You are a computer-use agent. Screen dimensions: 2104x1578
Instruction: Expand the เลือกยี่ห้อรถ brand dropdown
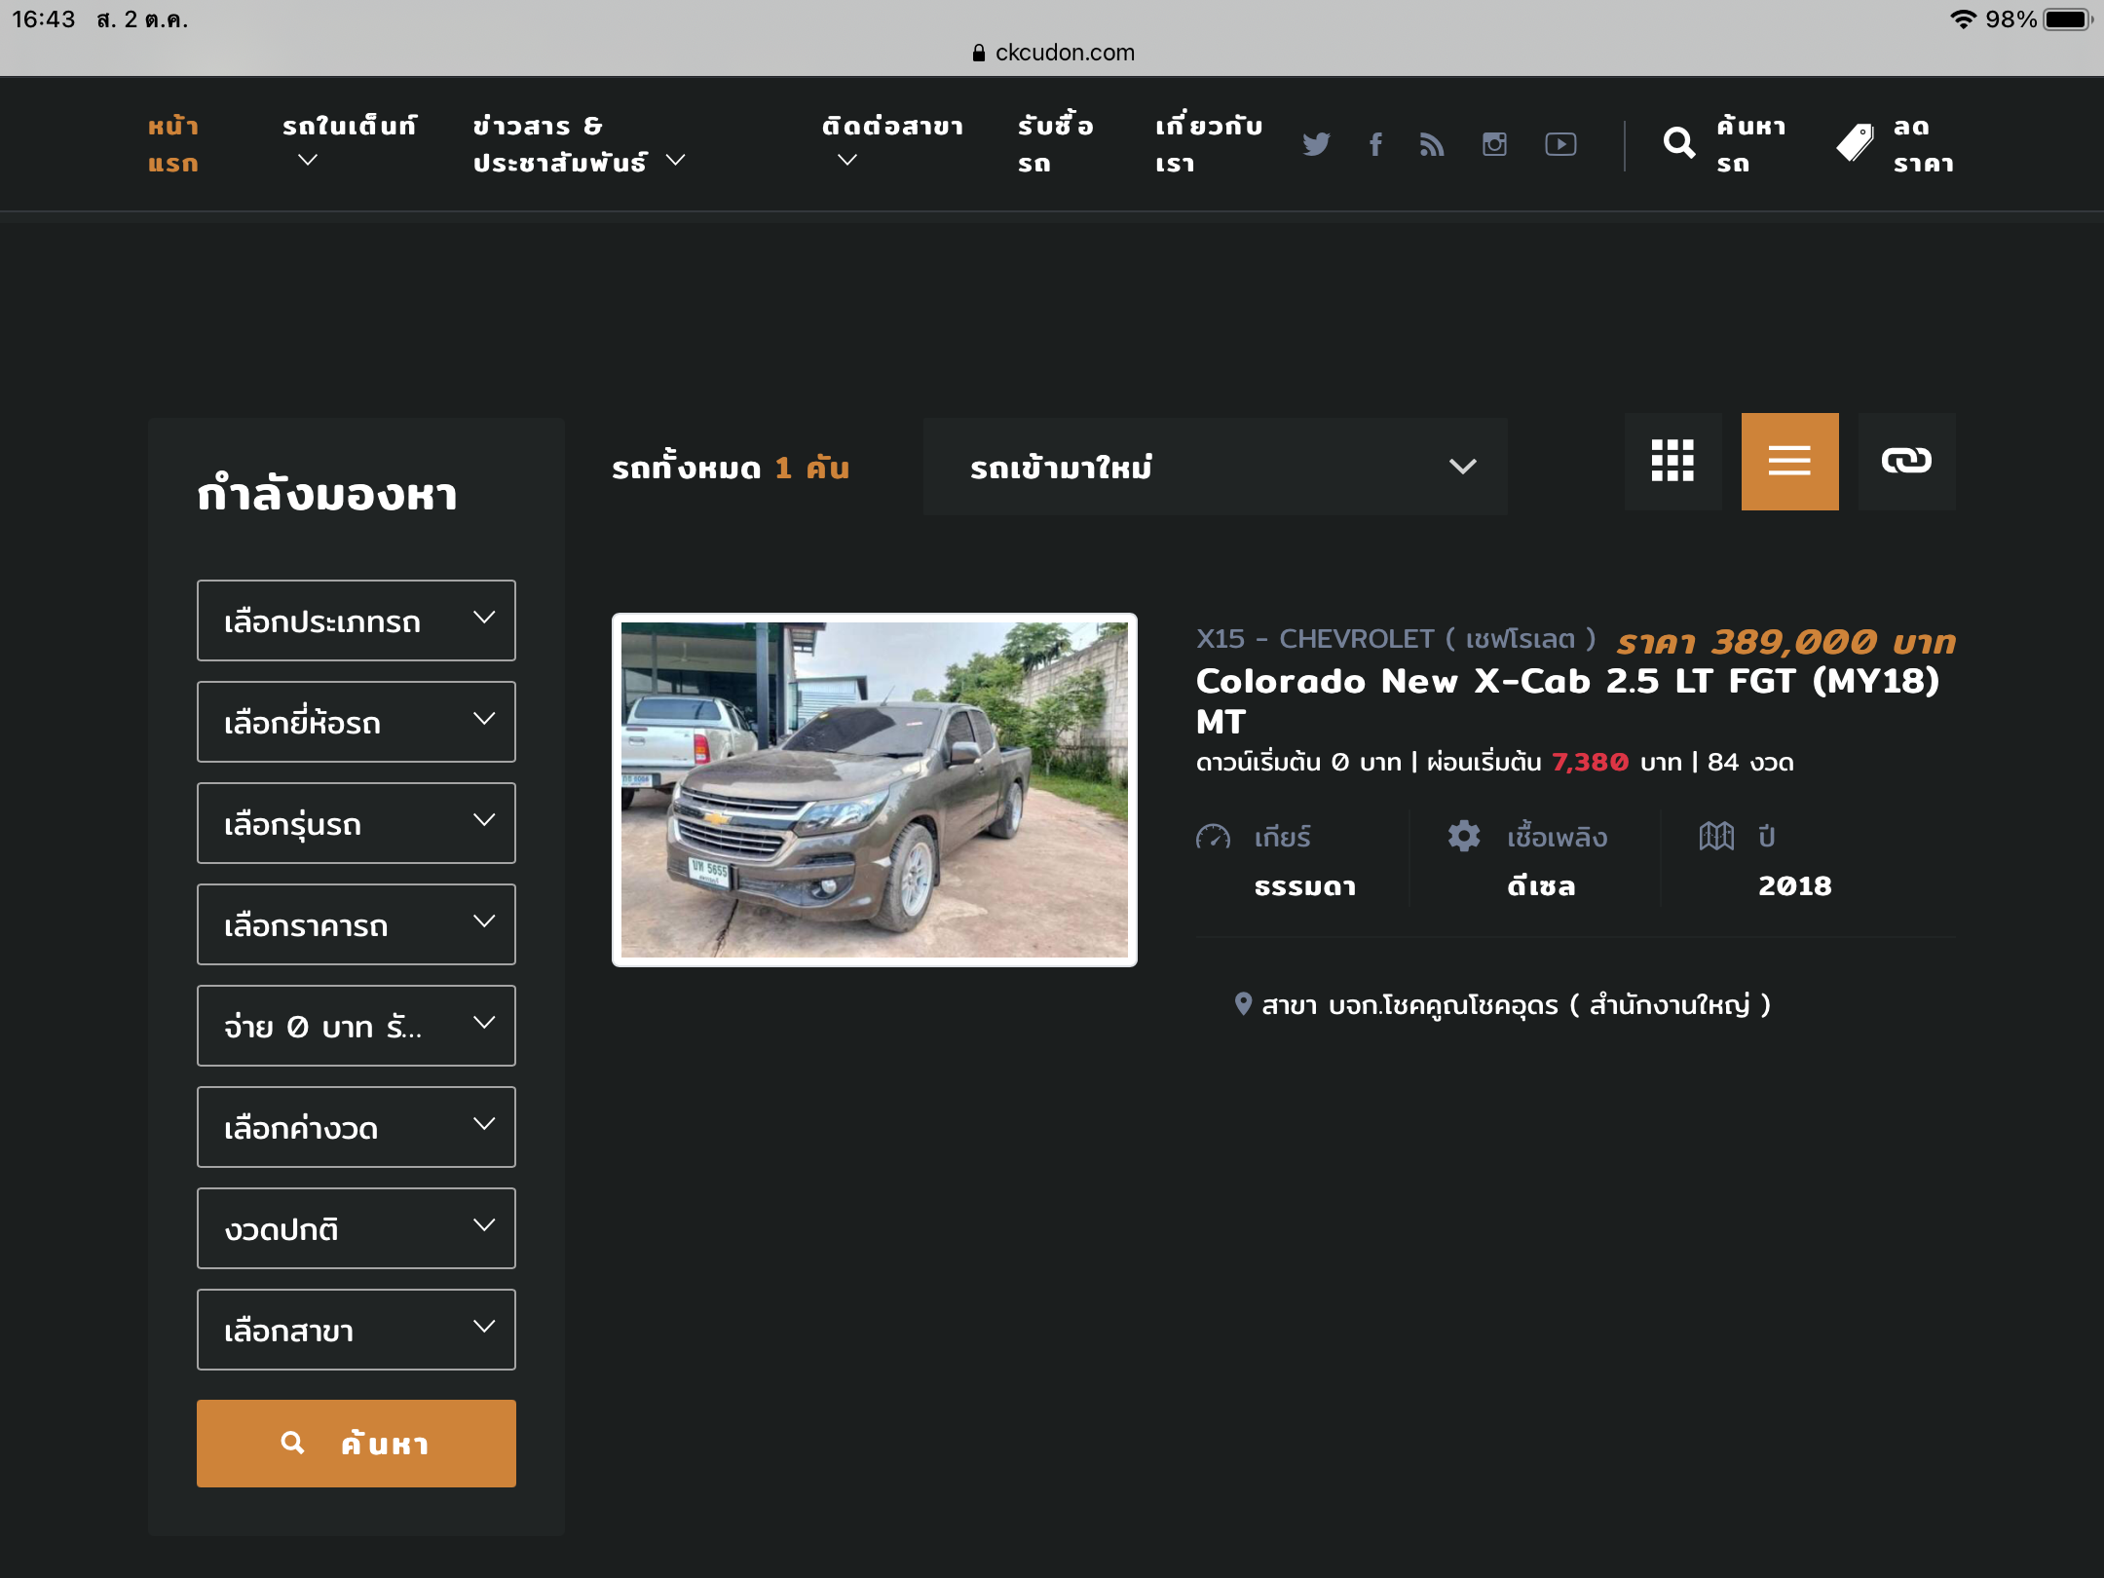[356, 722]
